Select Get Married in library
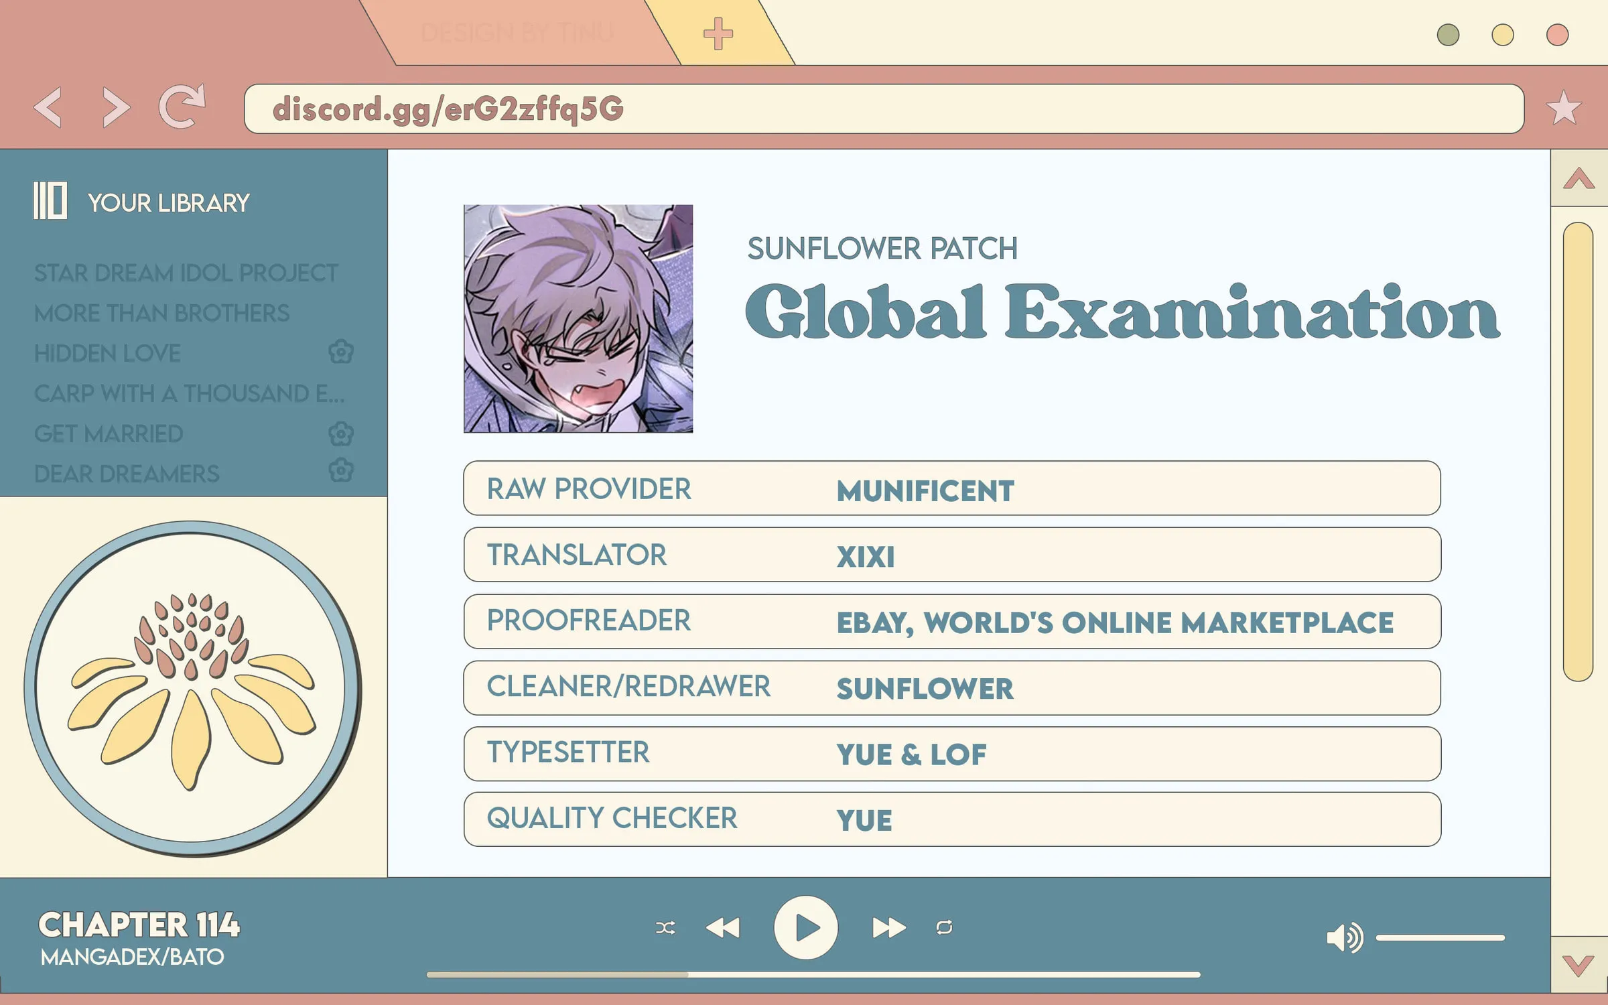This screenshot has height=1005, width=1608. pyautogui.click(x=109, y=434)
